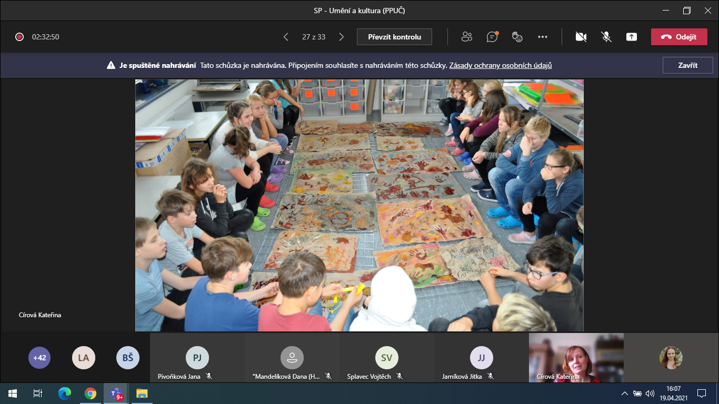
Task: Open the participants panel icon
Action: pos(466,37)
